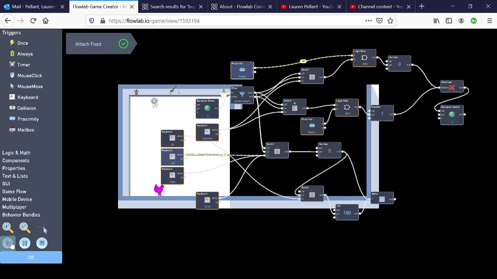This screenshot has height=279, width=497.
Task: Zoom out of the behavior editor
Action: pyautogui.click(x=24, y=227)
